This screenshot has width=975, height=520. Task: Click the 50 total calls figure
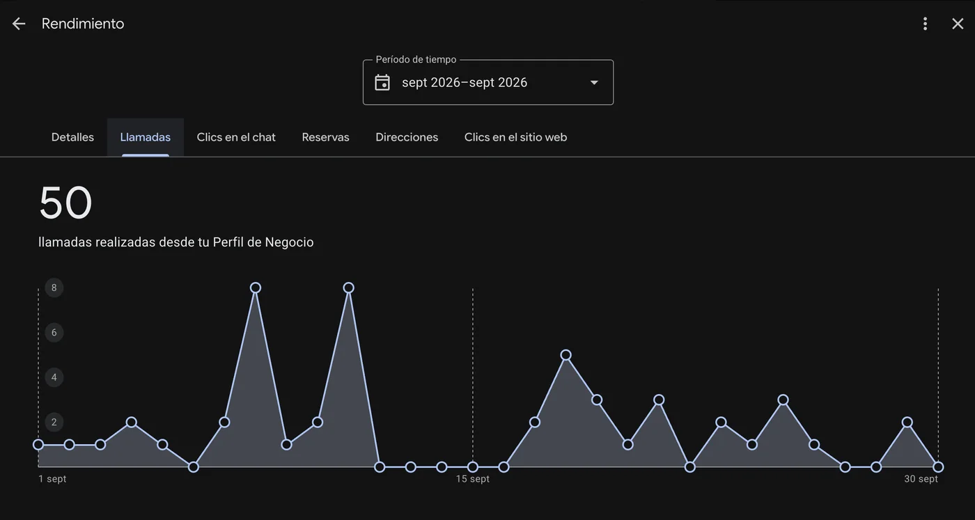(65, 203)
